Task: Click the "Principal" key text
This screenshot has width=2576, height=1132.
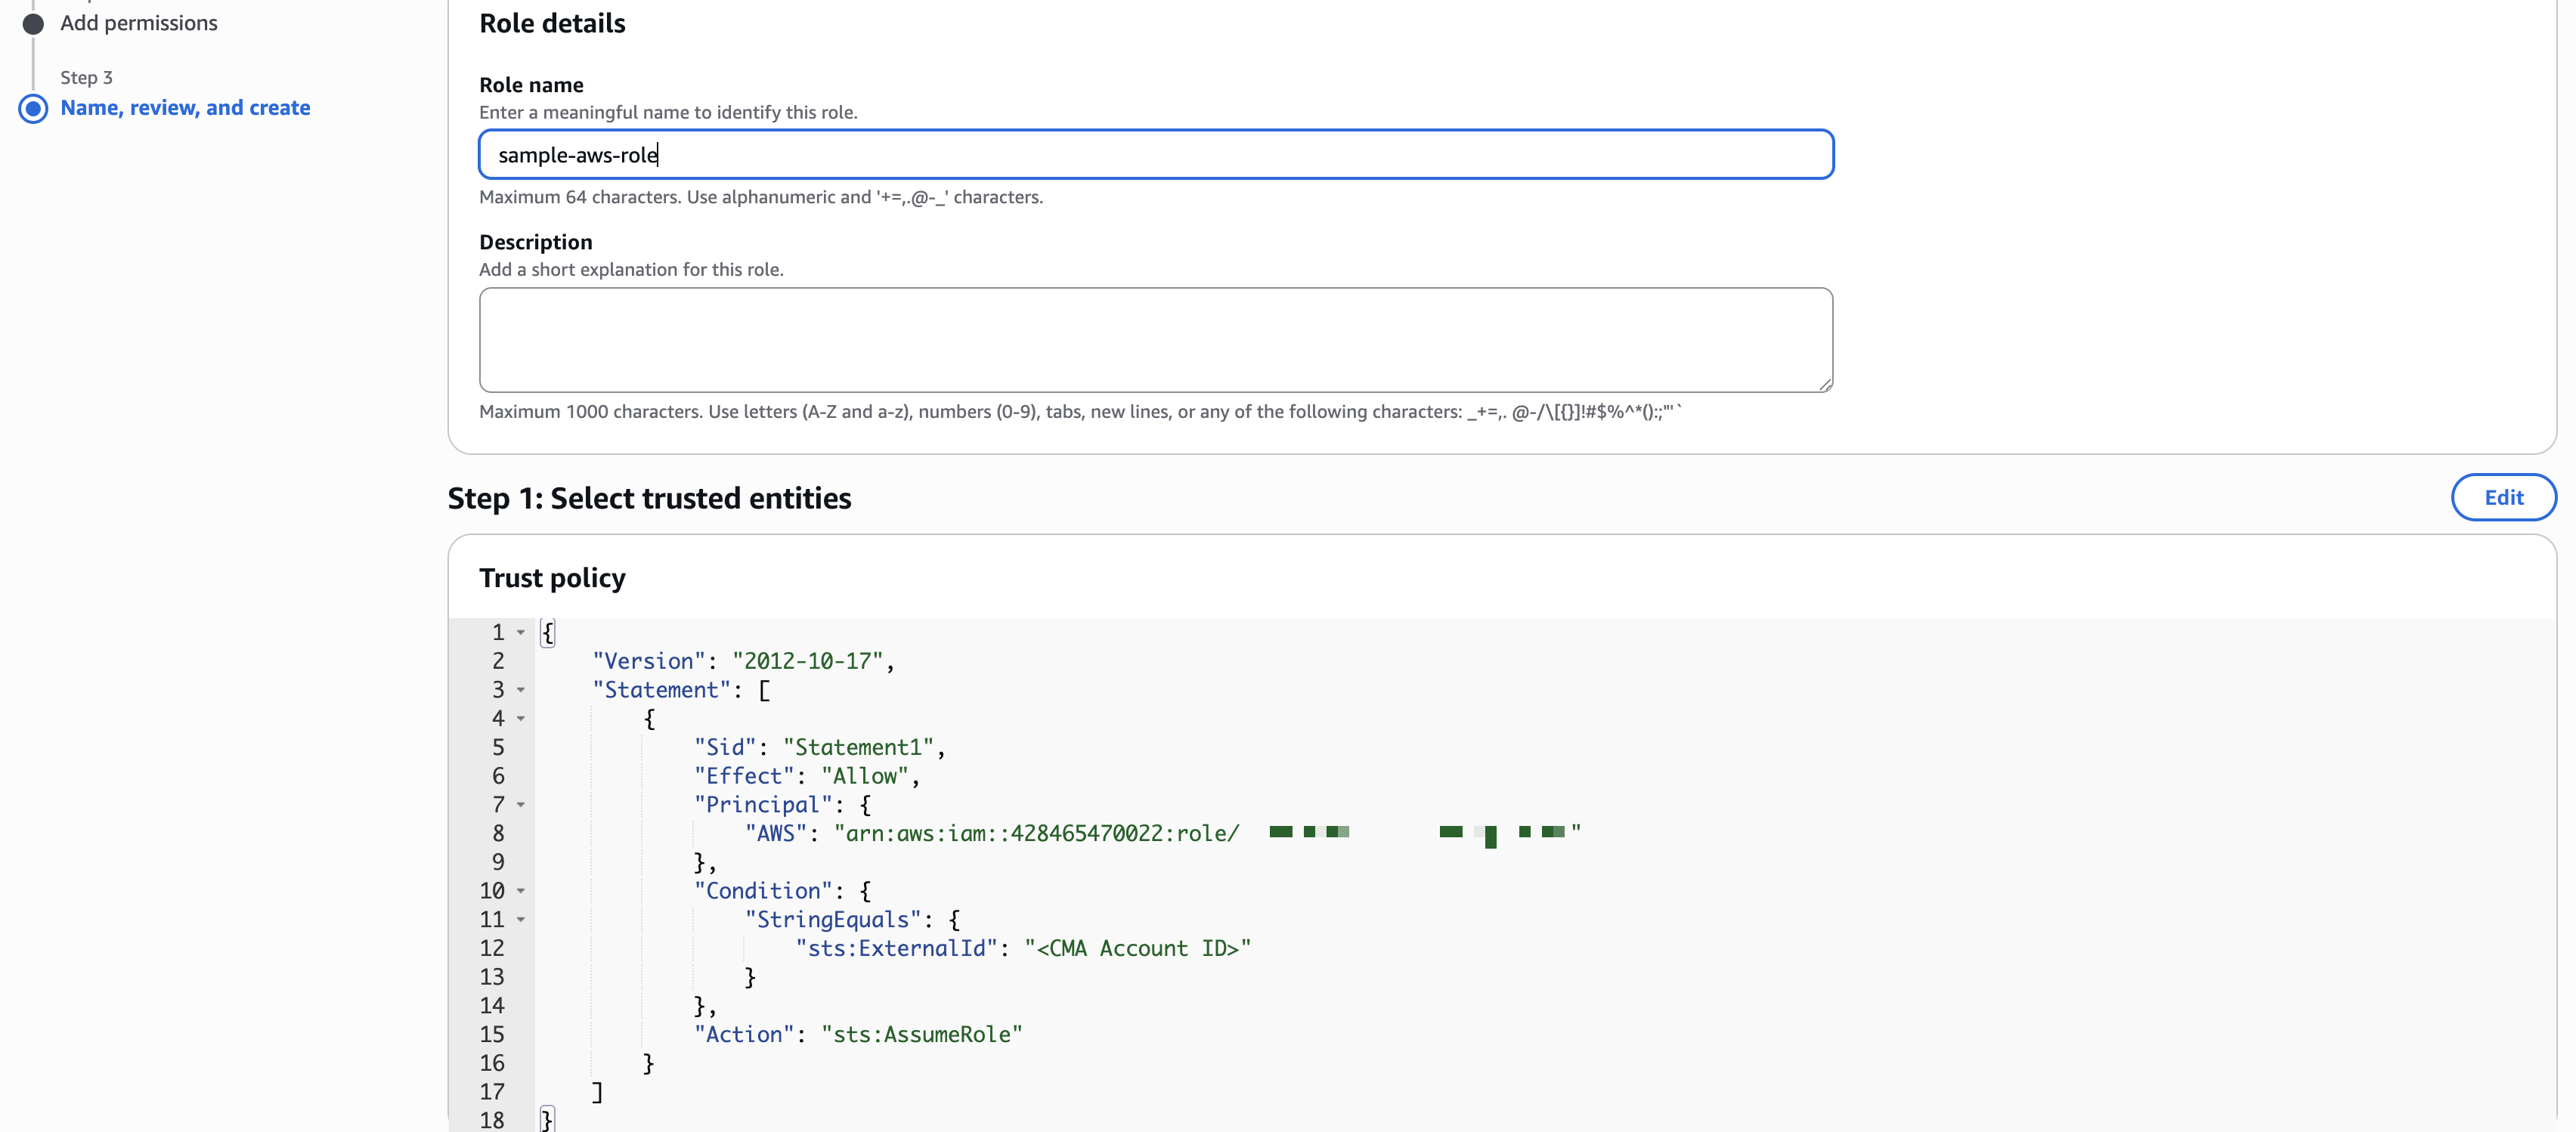Action: 763,805
